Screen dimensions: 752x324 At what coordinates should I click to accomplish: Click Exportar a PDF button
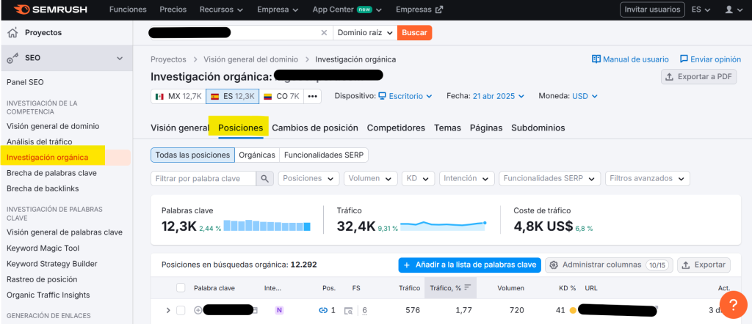[x=698, y=76]
